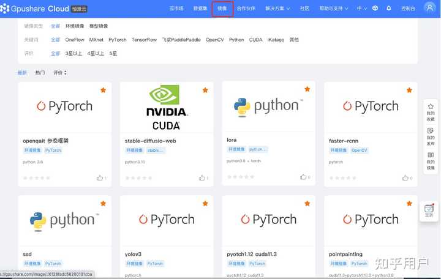Filter by TensorFlow keyword
Image resolution: width=441 pixels, height=279 pixels.
coord(144,40)
